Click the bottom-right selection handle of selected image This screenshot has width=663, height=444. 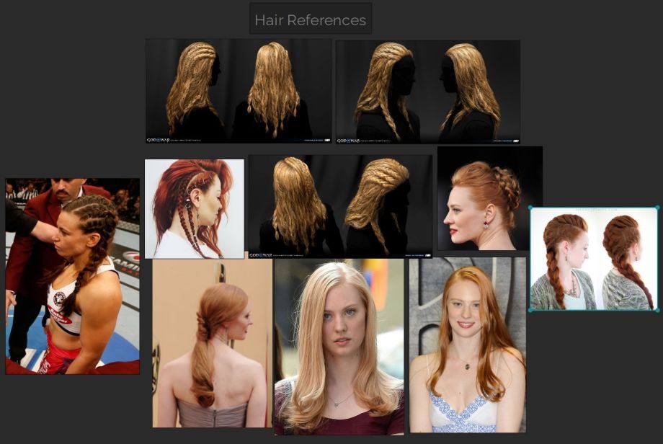coord(657,310)
